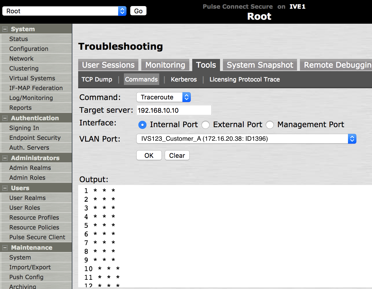Collapse the System section icon

click(5, 29)
